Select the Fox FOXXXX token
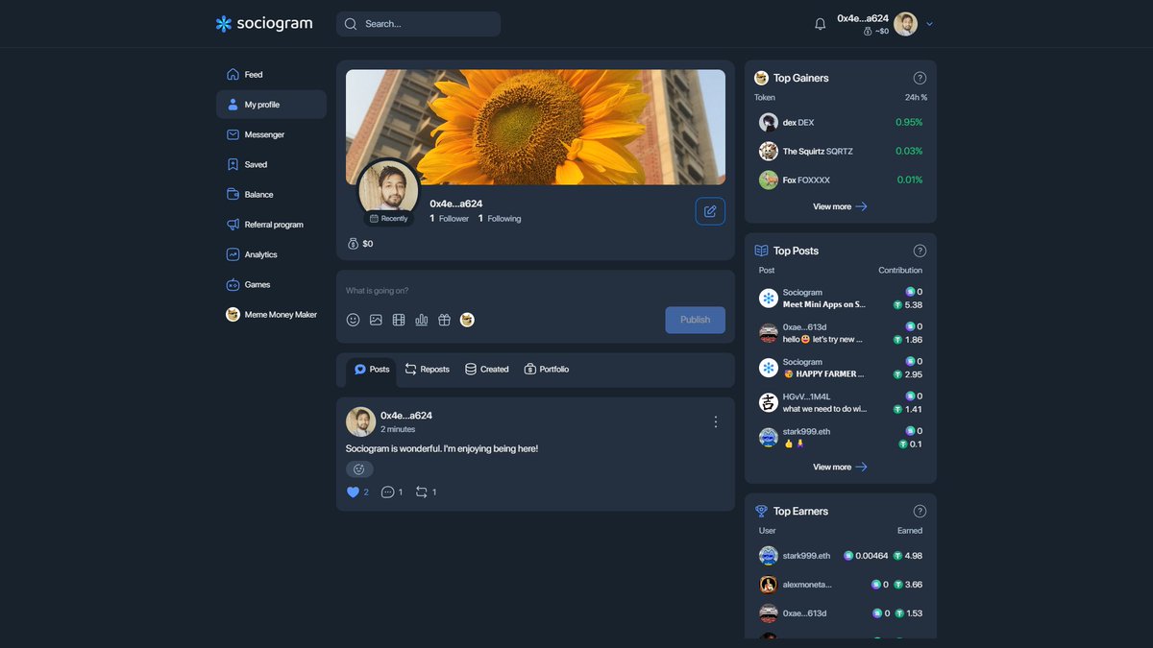Image resolution: width=1153 pixels, height=648 pixels. coord(841,180)
